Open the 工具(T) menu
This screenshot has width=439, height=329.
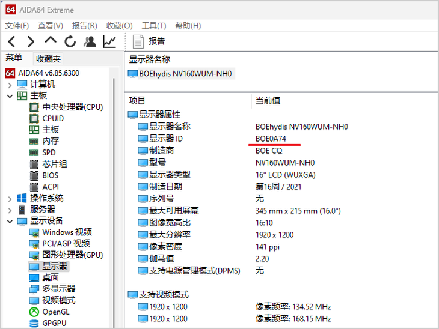[154, 26]
